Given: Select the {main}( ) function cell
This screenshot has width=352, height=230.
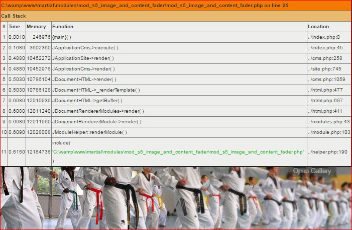Looking at the screenshot, I should (62, 37).
